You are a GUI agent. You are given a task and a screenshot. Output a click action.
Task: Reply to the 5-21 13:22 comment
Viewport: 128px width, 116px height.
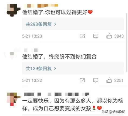tap(96, 80)
